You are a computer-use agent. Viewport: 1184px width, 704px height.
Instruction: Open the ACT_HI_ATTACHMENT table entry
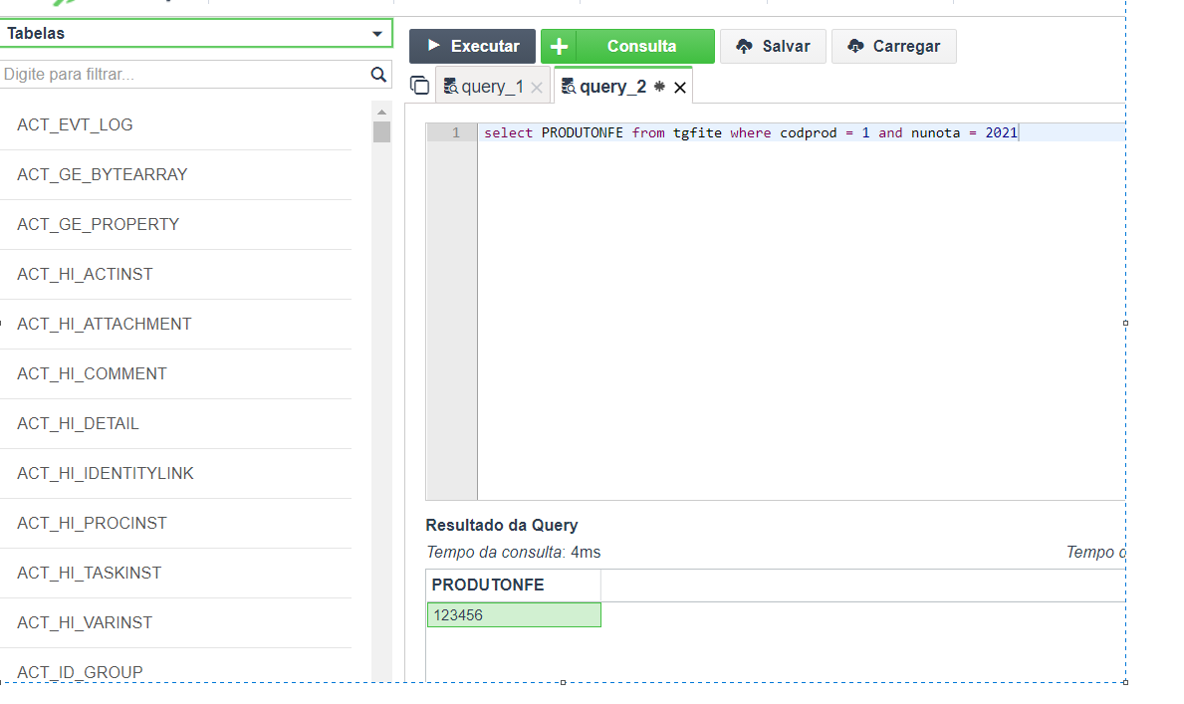(x=104, y=325)
